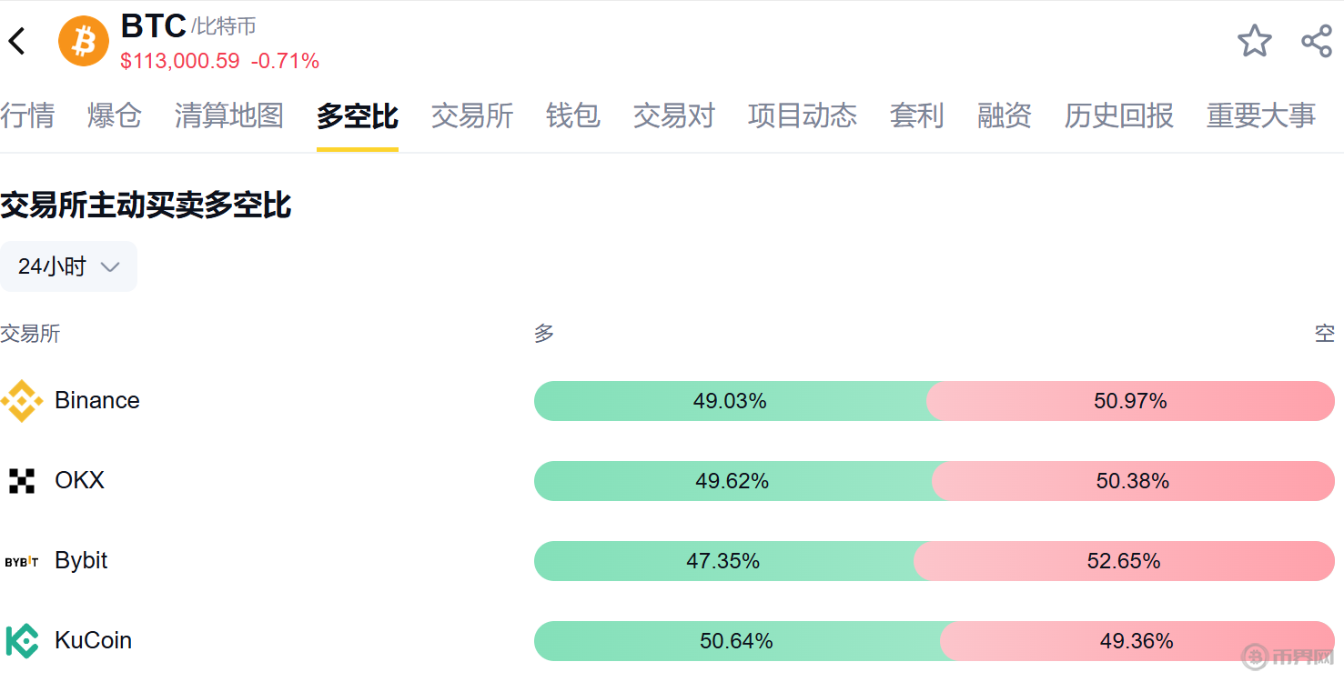Image resolution: width=1344 pixels, height=682 pixels.
Task: Open the share icon at top right
Action: point(1317,41)
